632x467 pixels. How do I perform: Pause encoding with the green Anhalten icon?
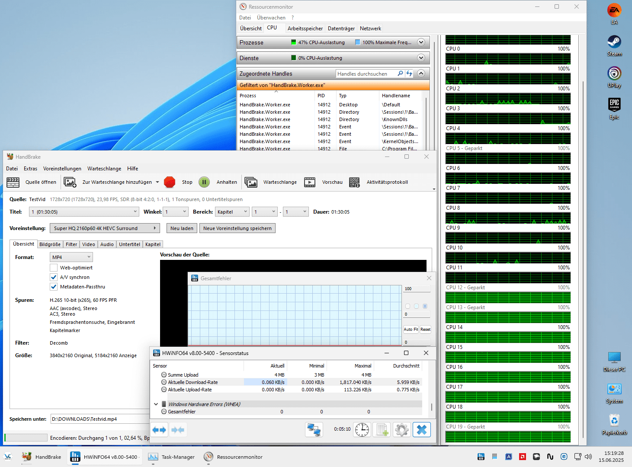coord(204,182)
